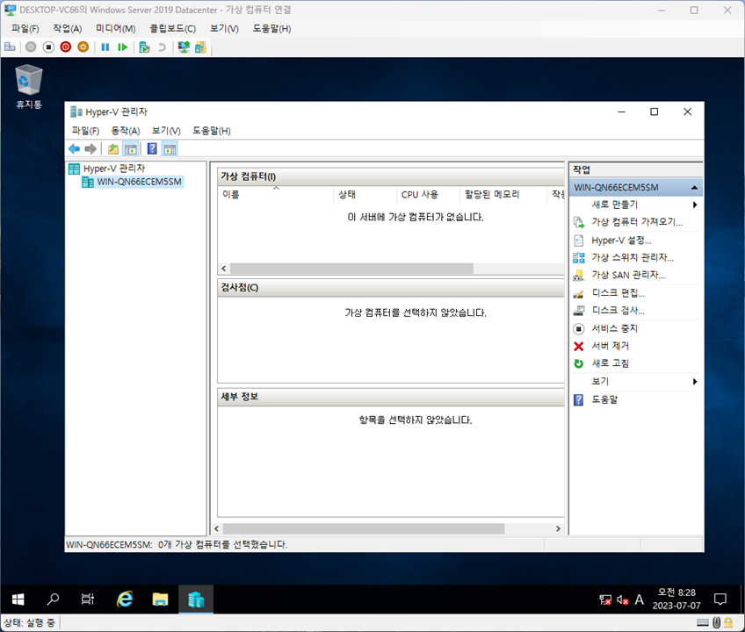Reset the VM with the green play icon

123,47
